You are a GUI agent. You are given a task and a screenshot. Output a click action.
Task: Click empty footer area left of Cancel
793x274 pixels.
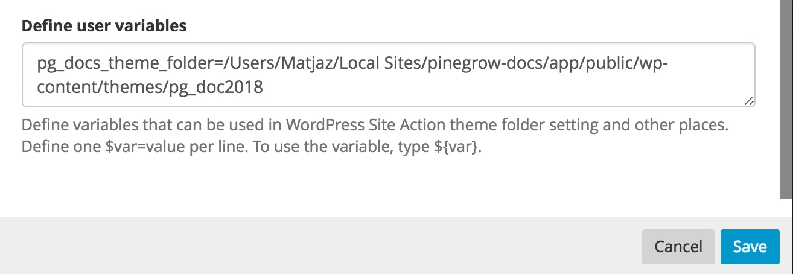tap(320, 246)
